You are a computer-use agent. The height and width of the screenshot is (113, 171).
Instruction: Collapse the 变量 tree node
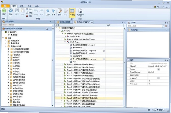tap(3, 38)
